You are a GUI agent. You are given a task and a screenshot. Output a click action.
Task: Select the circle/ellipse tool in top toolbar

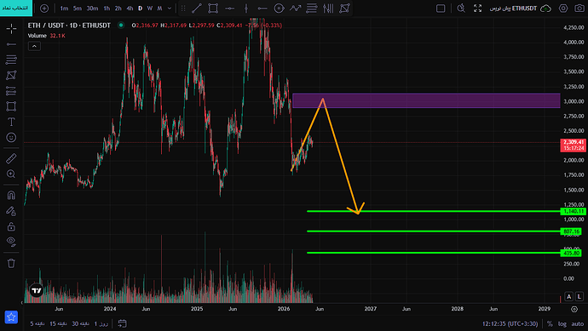(279, 9)
